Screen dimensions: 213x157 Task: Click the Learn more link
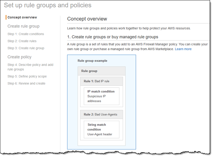click(183, 49)
